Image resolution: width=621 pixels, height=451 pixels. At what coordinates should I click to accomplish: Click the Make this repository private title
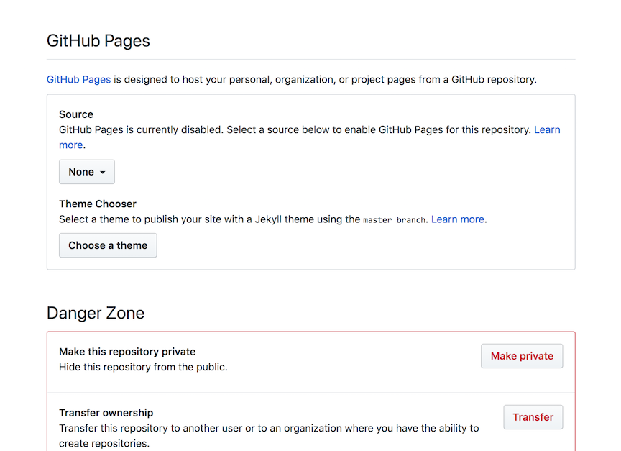[x=127, y=352]
